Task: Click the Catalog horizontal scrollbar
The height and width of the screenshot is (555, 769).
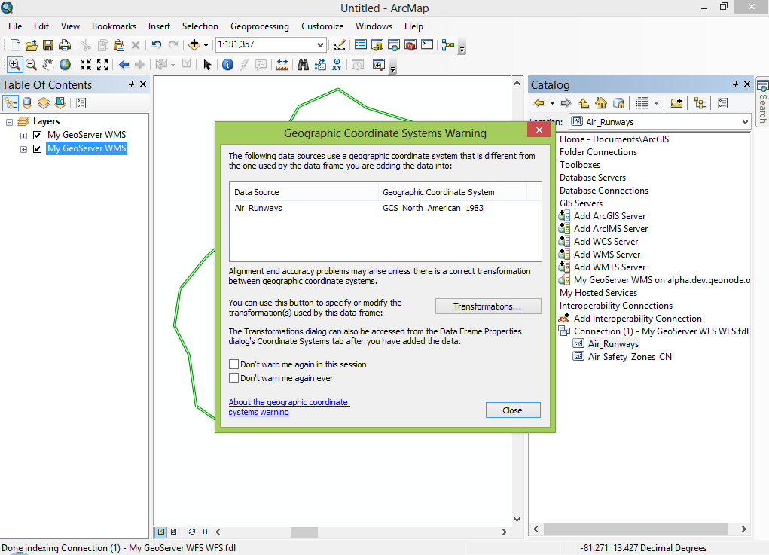Action: pos(636,529)
